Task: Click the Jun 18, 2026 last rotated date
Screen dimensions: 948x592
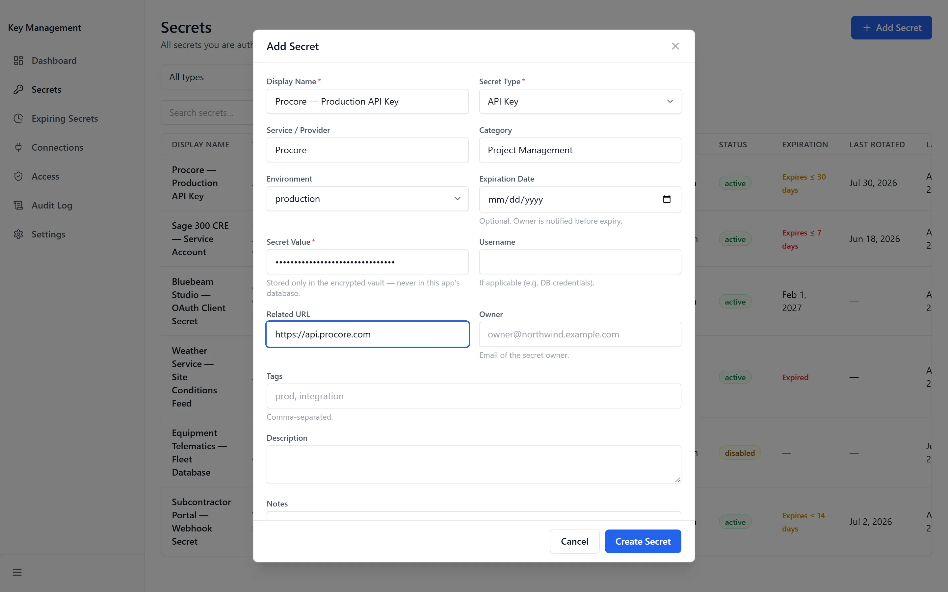Action: (874, 239)
